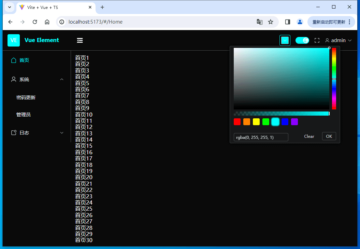
Task: Click the 重新启动即可更新 button
Action: pos(331,22)
